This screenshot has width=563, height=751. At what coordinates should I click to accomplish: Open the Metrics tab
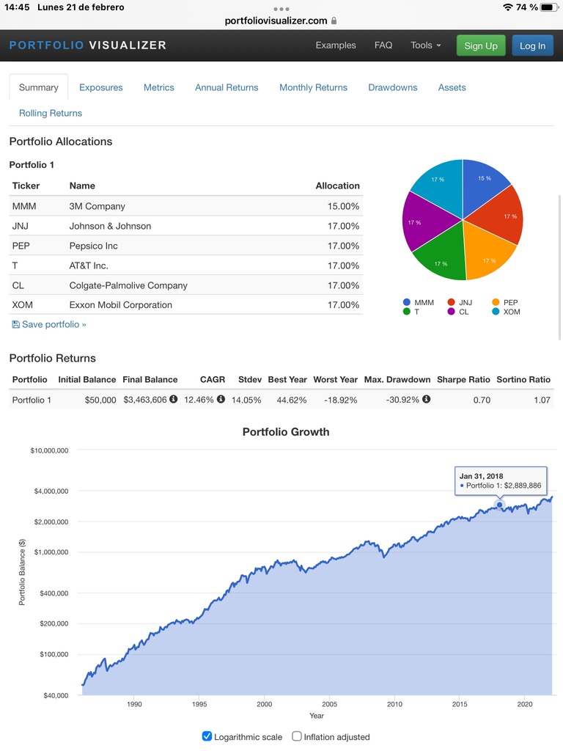point(159,87)
